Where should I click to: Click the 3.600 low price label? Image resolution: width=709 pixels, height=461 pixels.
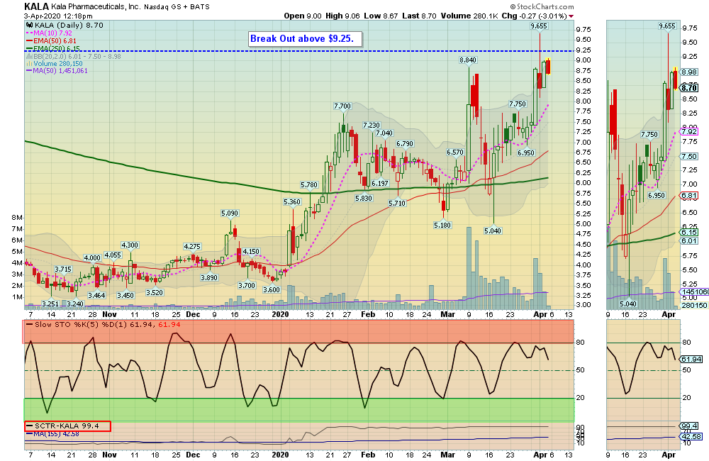[x=272, y=290]
